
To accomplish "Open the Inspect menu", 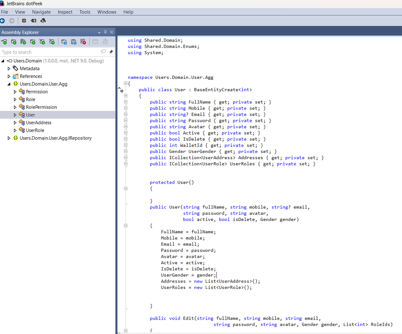I will tap(65, 12).
